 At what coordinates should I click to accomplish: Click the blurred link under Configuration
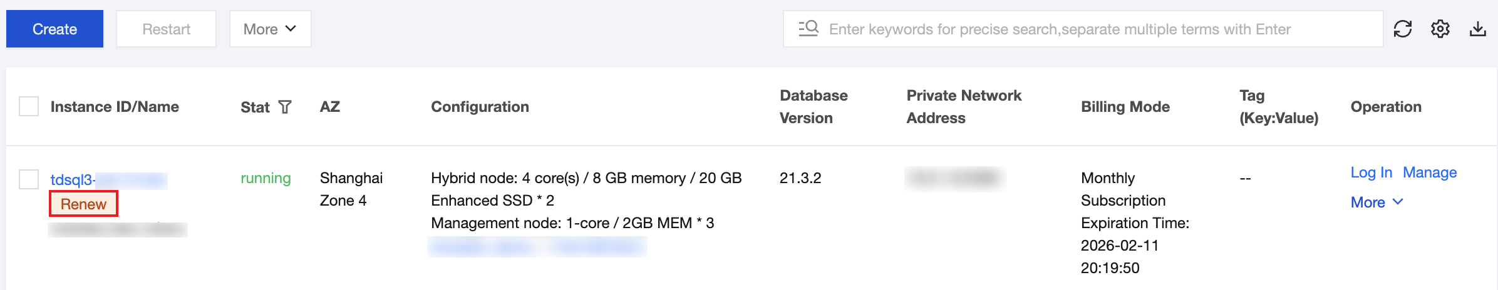537,247
